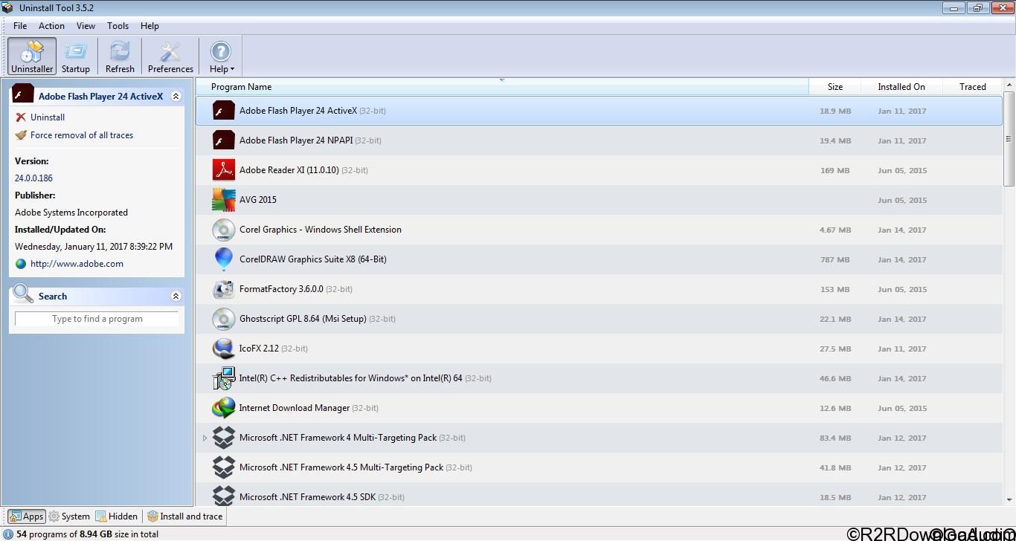Click the vertical scrollbar thumb in program list
The height and width of the screenshot is (541, 1016).
tap(1009, 139)
